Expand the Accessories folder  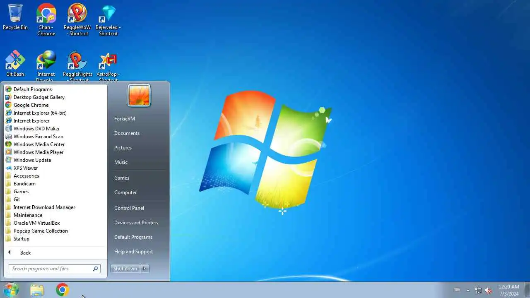pyautogui.click(x=55, y=176)
